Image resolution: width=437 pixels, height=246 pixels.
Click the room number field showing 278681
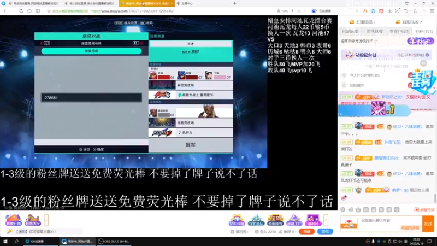pos(91,98)
